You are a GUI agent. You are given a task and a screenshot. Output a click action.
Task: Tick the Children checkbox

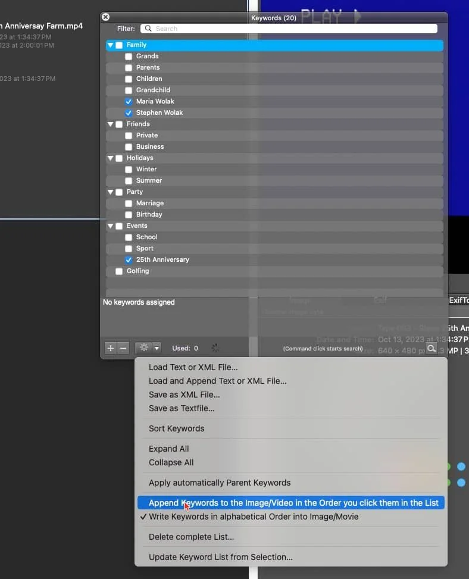(129, 79)
